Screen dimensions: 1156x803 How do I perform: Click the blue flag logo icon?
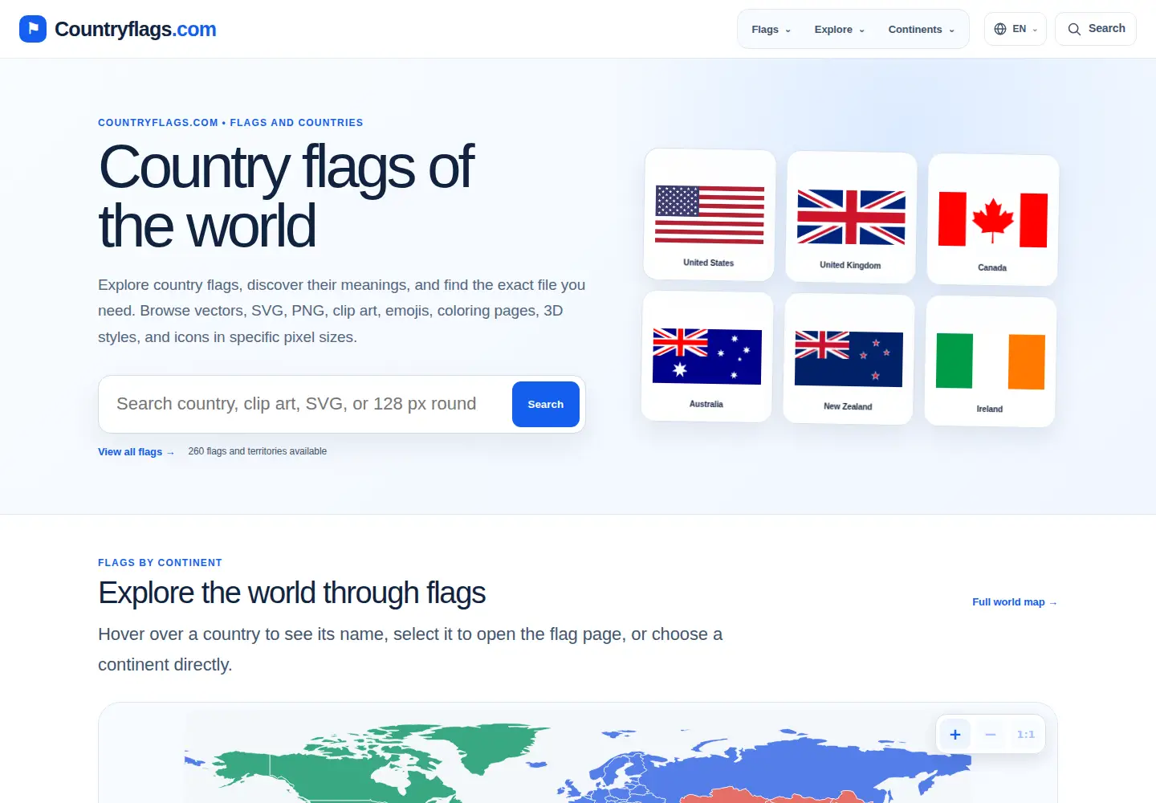(33, 29)
